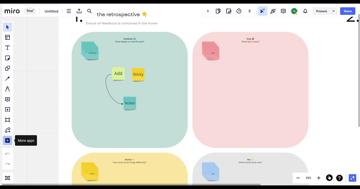
Task: Click the free plan badge
Action: tap(30, 11)
